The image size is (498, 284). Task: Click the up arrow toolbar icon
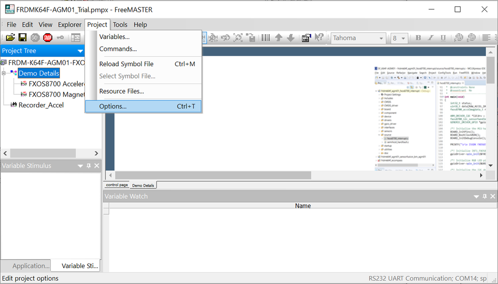(x=279, y=38)
